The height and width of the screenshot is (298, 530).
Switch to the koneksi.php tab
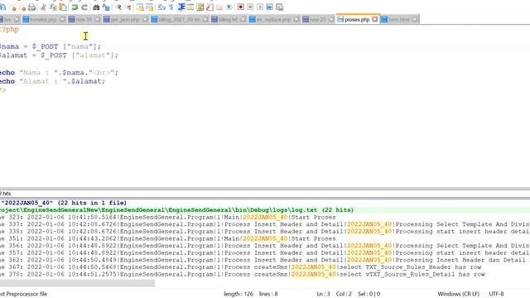point(43,20)
